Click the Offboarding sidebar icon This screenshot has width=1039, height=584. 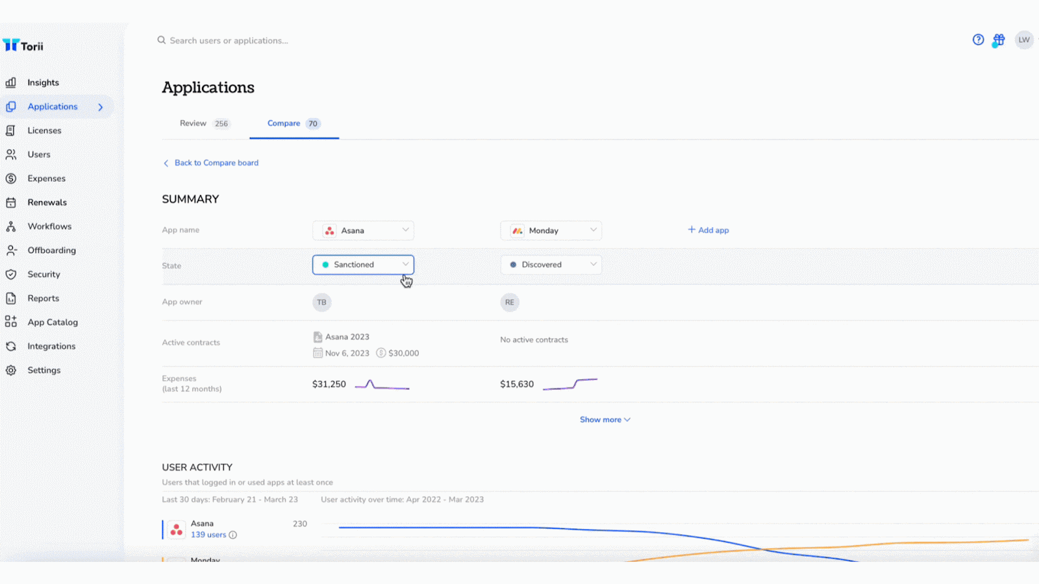click(x=11, y=250)
